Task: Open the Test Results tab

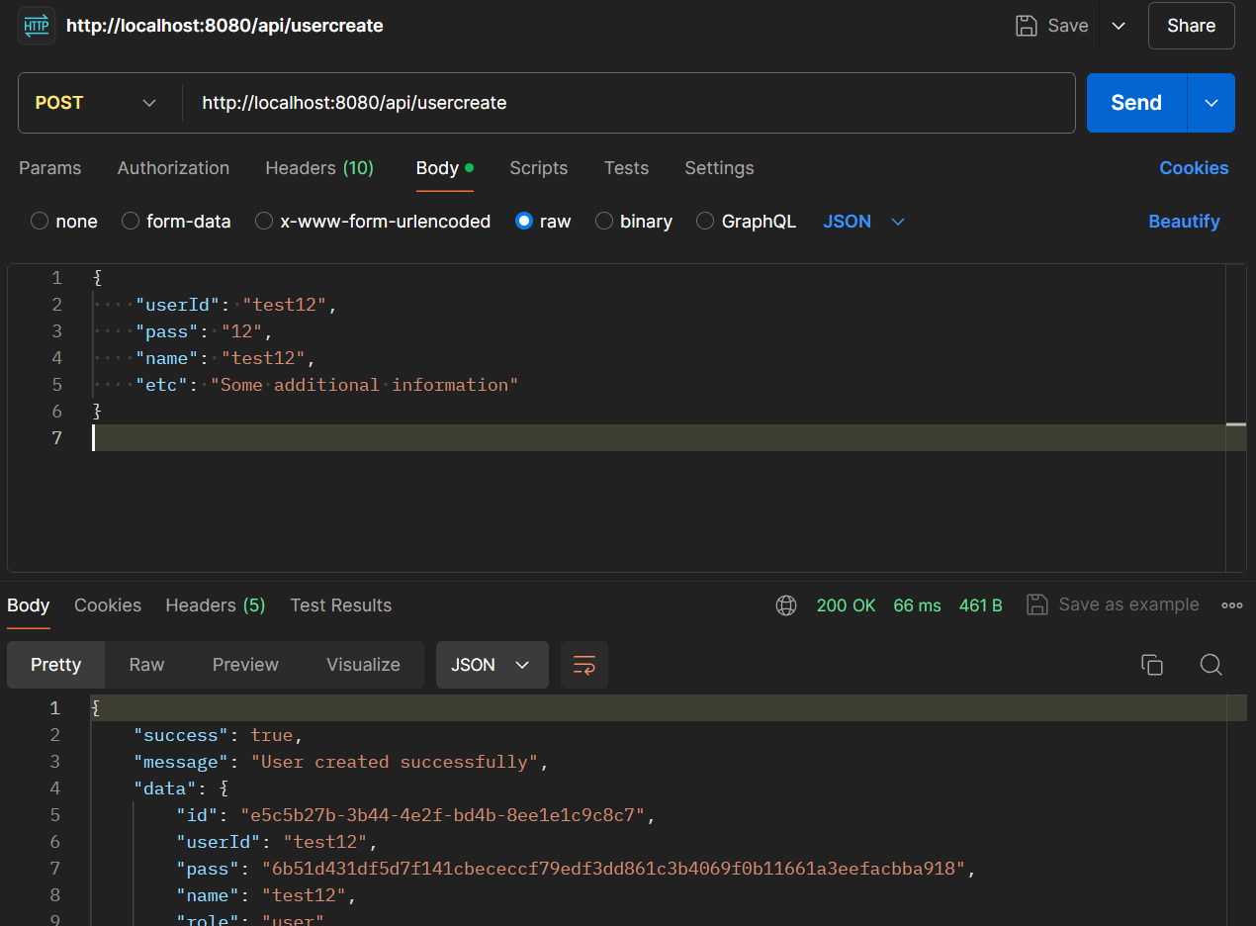Action: tap(341, 605)
